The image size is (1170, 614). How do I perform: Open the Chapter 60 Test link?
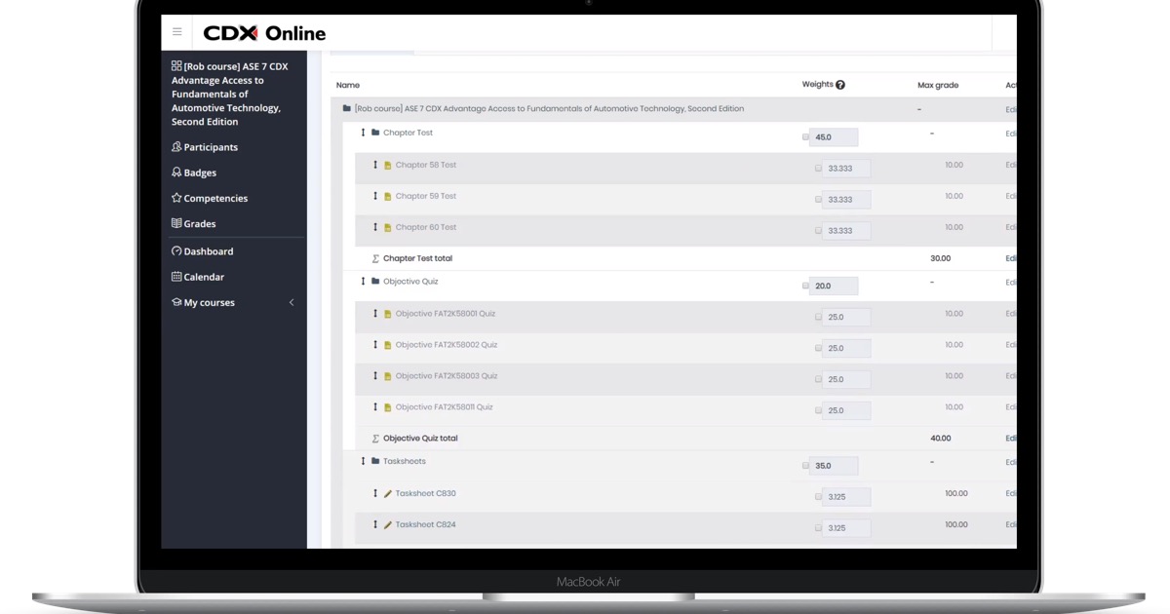(425, 227)
